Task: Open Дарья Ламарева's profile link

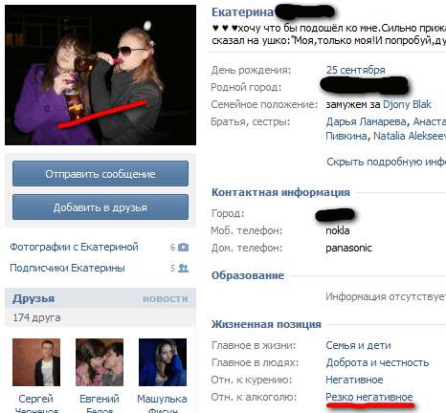Action: [366, 121]
